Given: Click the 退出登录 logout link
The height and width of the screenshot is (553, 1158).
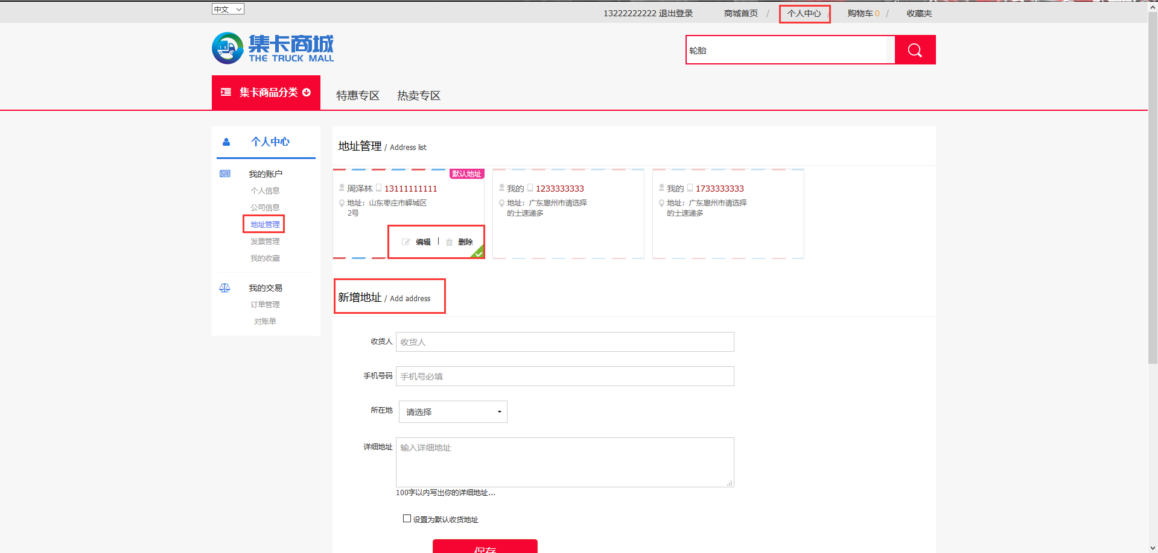Looking at the screenshot, I should pyautogui.click(x=675, y=13).
